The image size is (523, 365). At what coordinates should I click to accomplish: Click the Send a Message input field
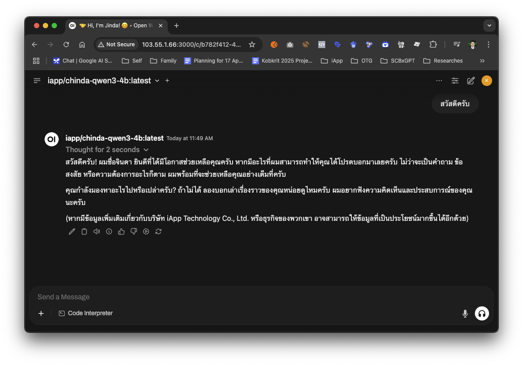point(177,297)
